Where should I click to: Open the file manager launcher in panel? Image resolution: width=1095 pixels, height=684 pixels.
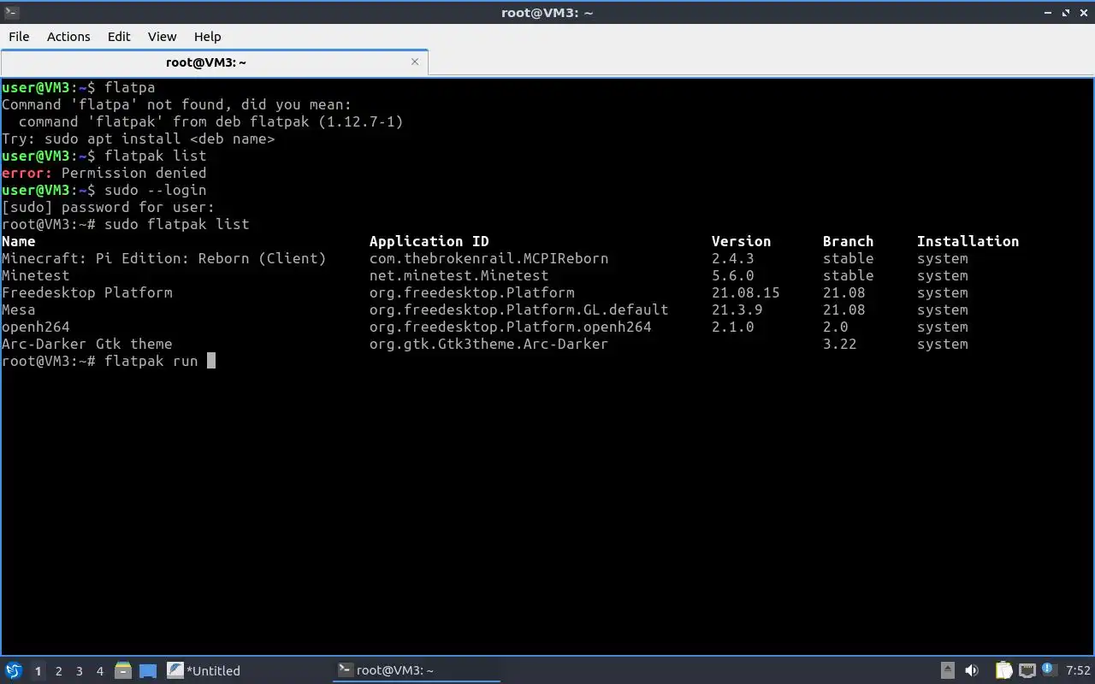[123, 671]
